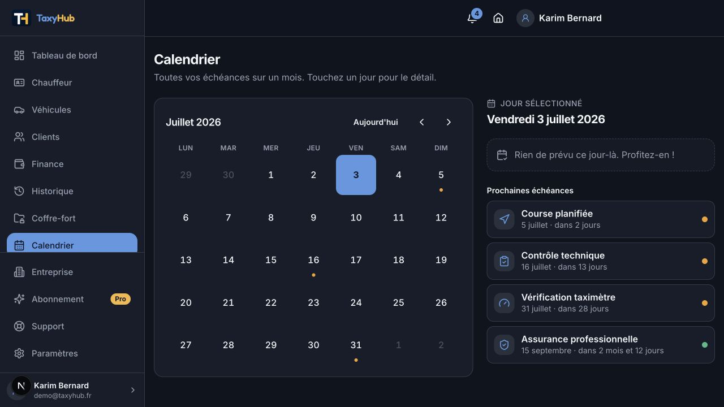Image resolution: width=724 pixels, height=407 pixels.
Task: Click the Vendredi 3 juillet 2026 heading
Action: click(x=546, y=119)
